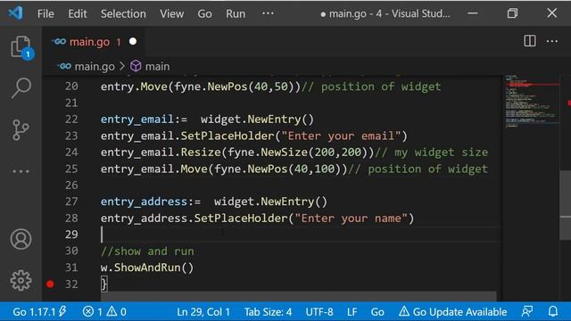The width and height of the screenshot is (571, 321).
Task: Open the Go menu
Action: point(204,14)
